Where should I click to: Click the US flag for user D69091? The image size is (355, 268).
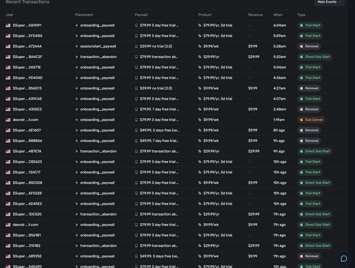8,25
